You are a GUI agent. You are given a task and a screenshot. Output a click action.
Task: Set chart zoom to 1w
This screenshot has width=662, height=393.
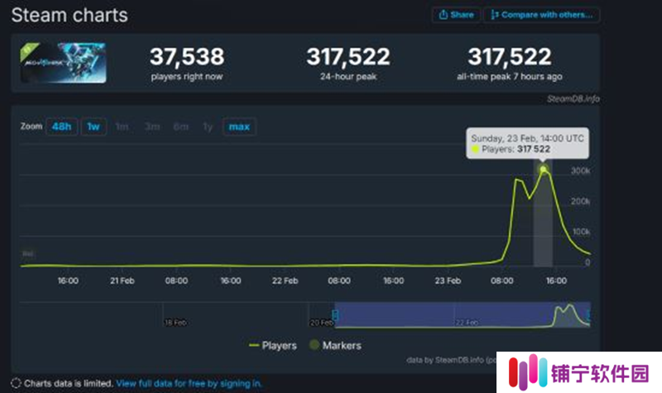point(94,127)
